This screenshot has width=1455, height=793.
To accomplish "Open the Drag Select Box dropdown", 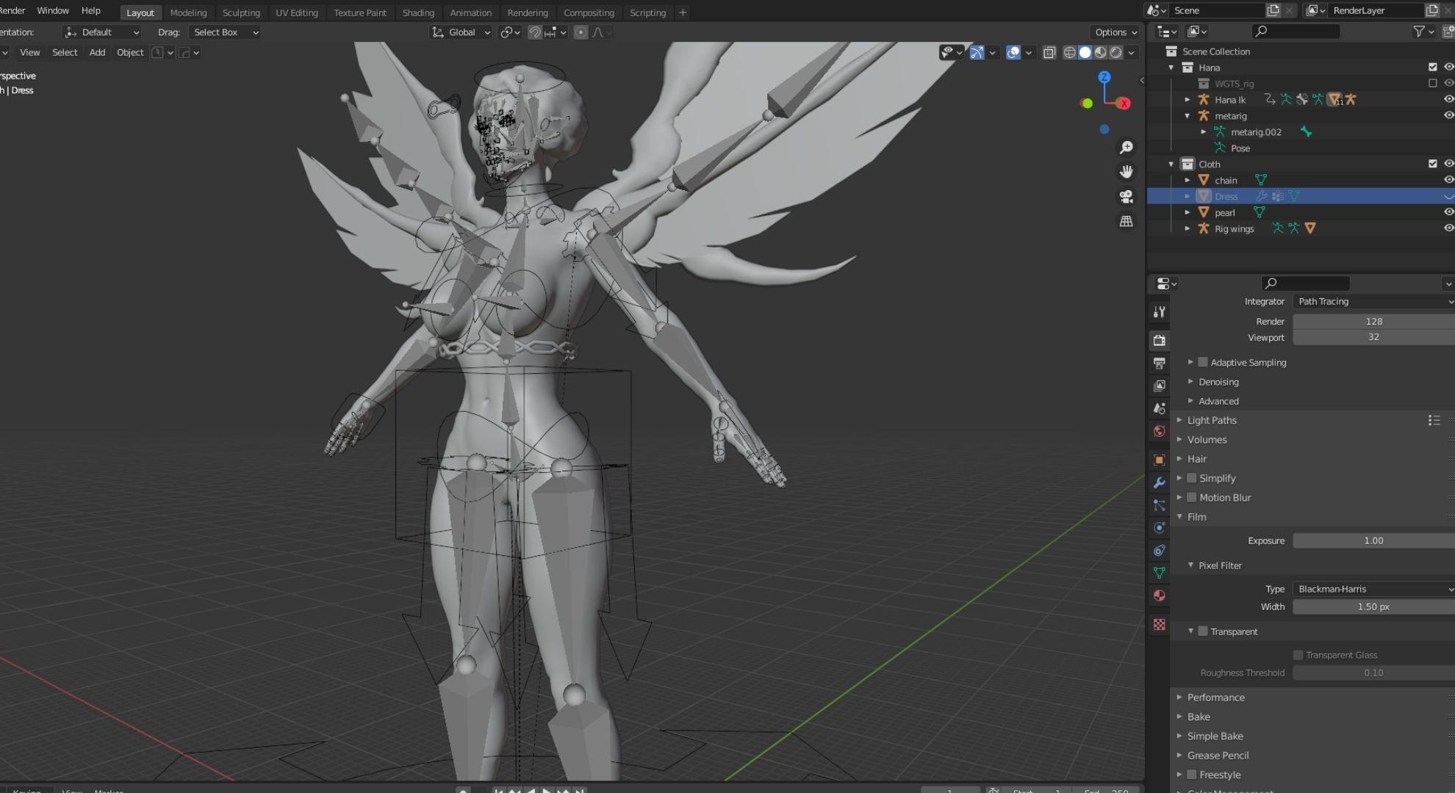I will (x=225, y=32).
